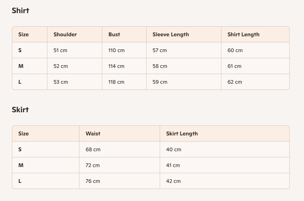This screenshot has width=304, height=201.
Task: Click the 76 cm waist cell
Action: 93,181
